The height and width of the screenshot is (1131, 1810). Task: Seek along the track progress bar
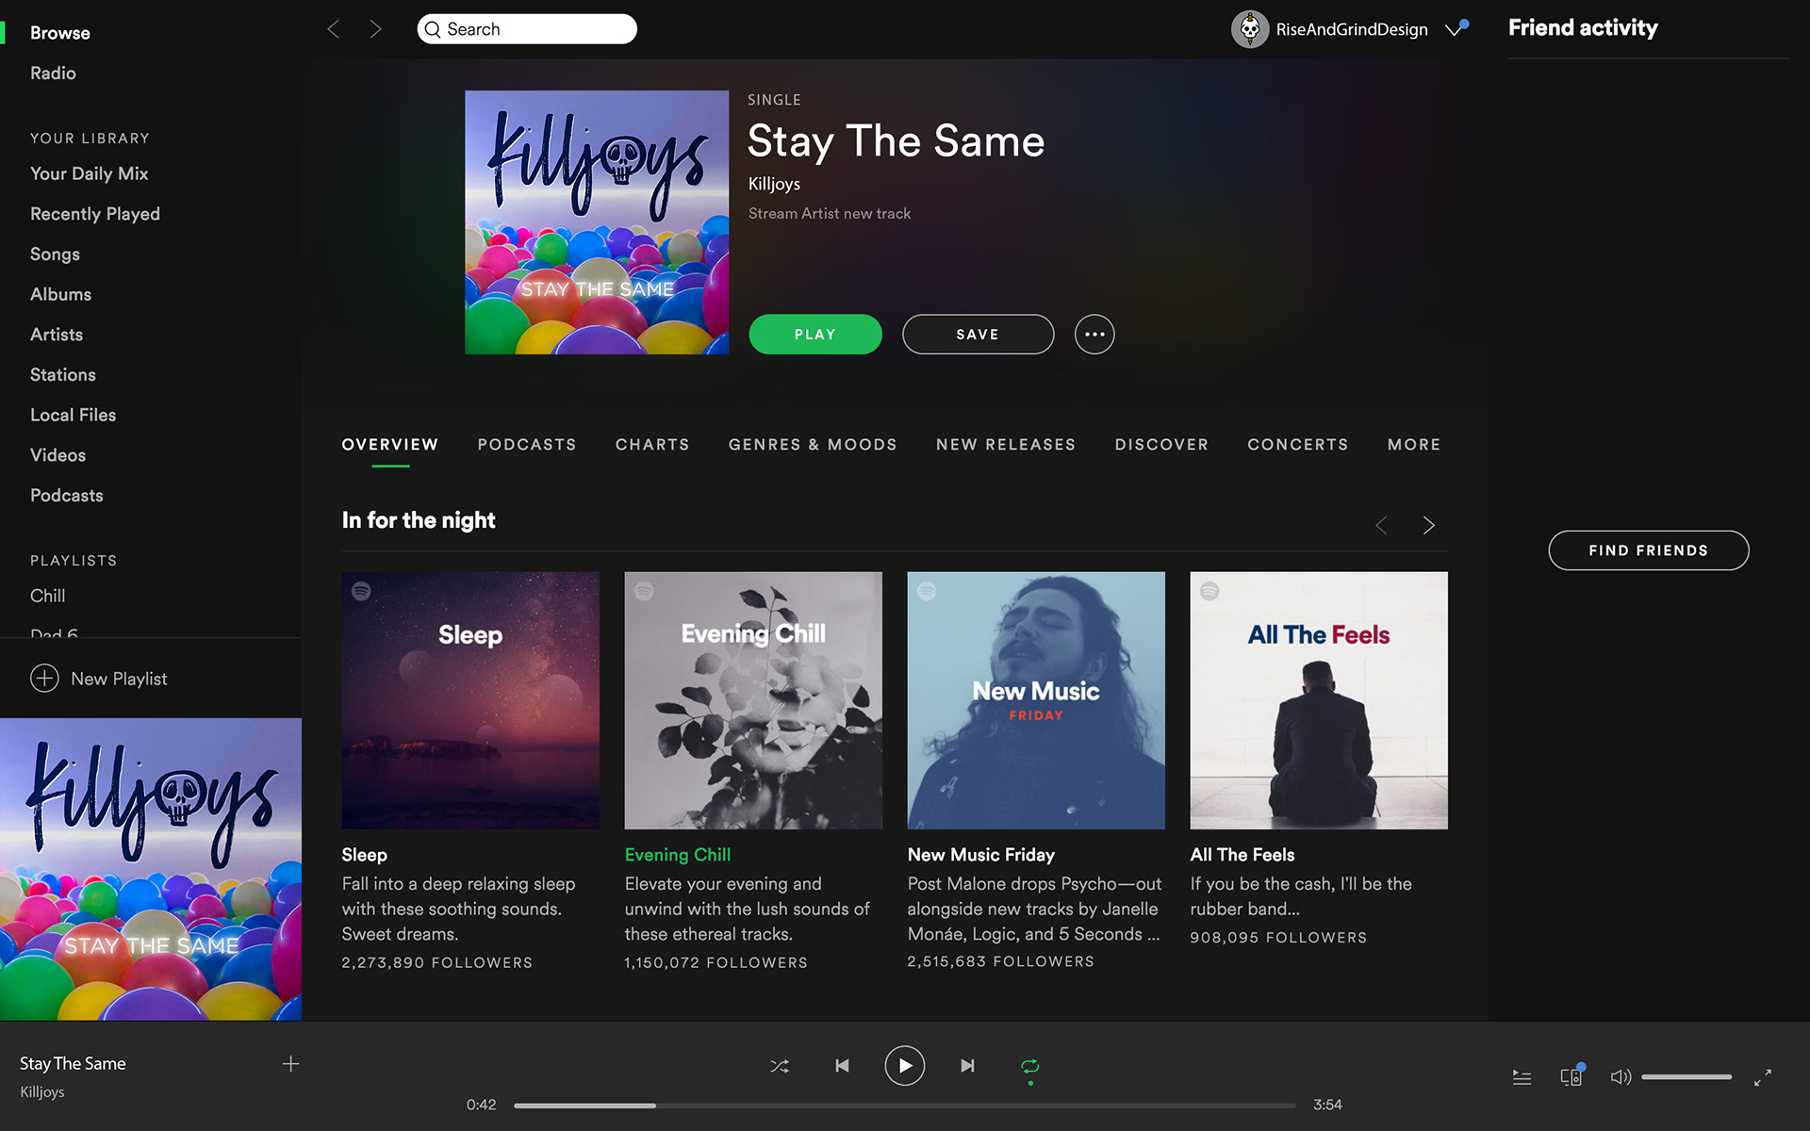(905, 1106)
